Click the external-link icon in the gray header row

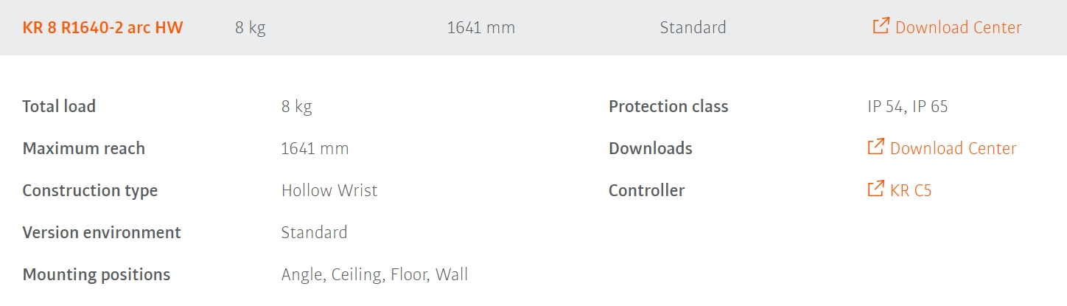(881, 27)
